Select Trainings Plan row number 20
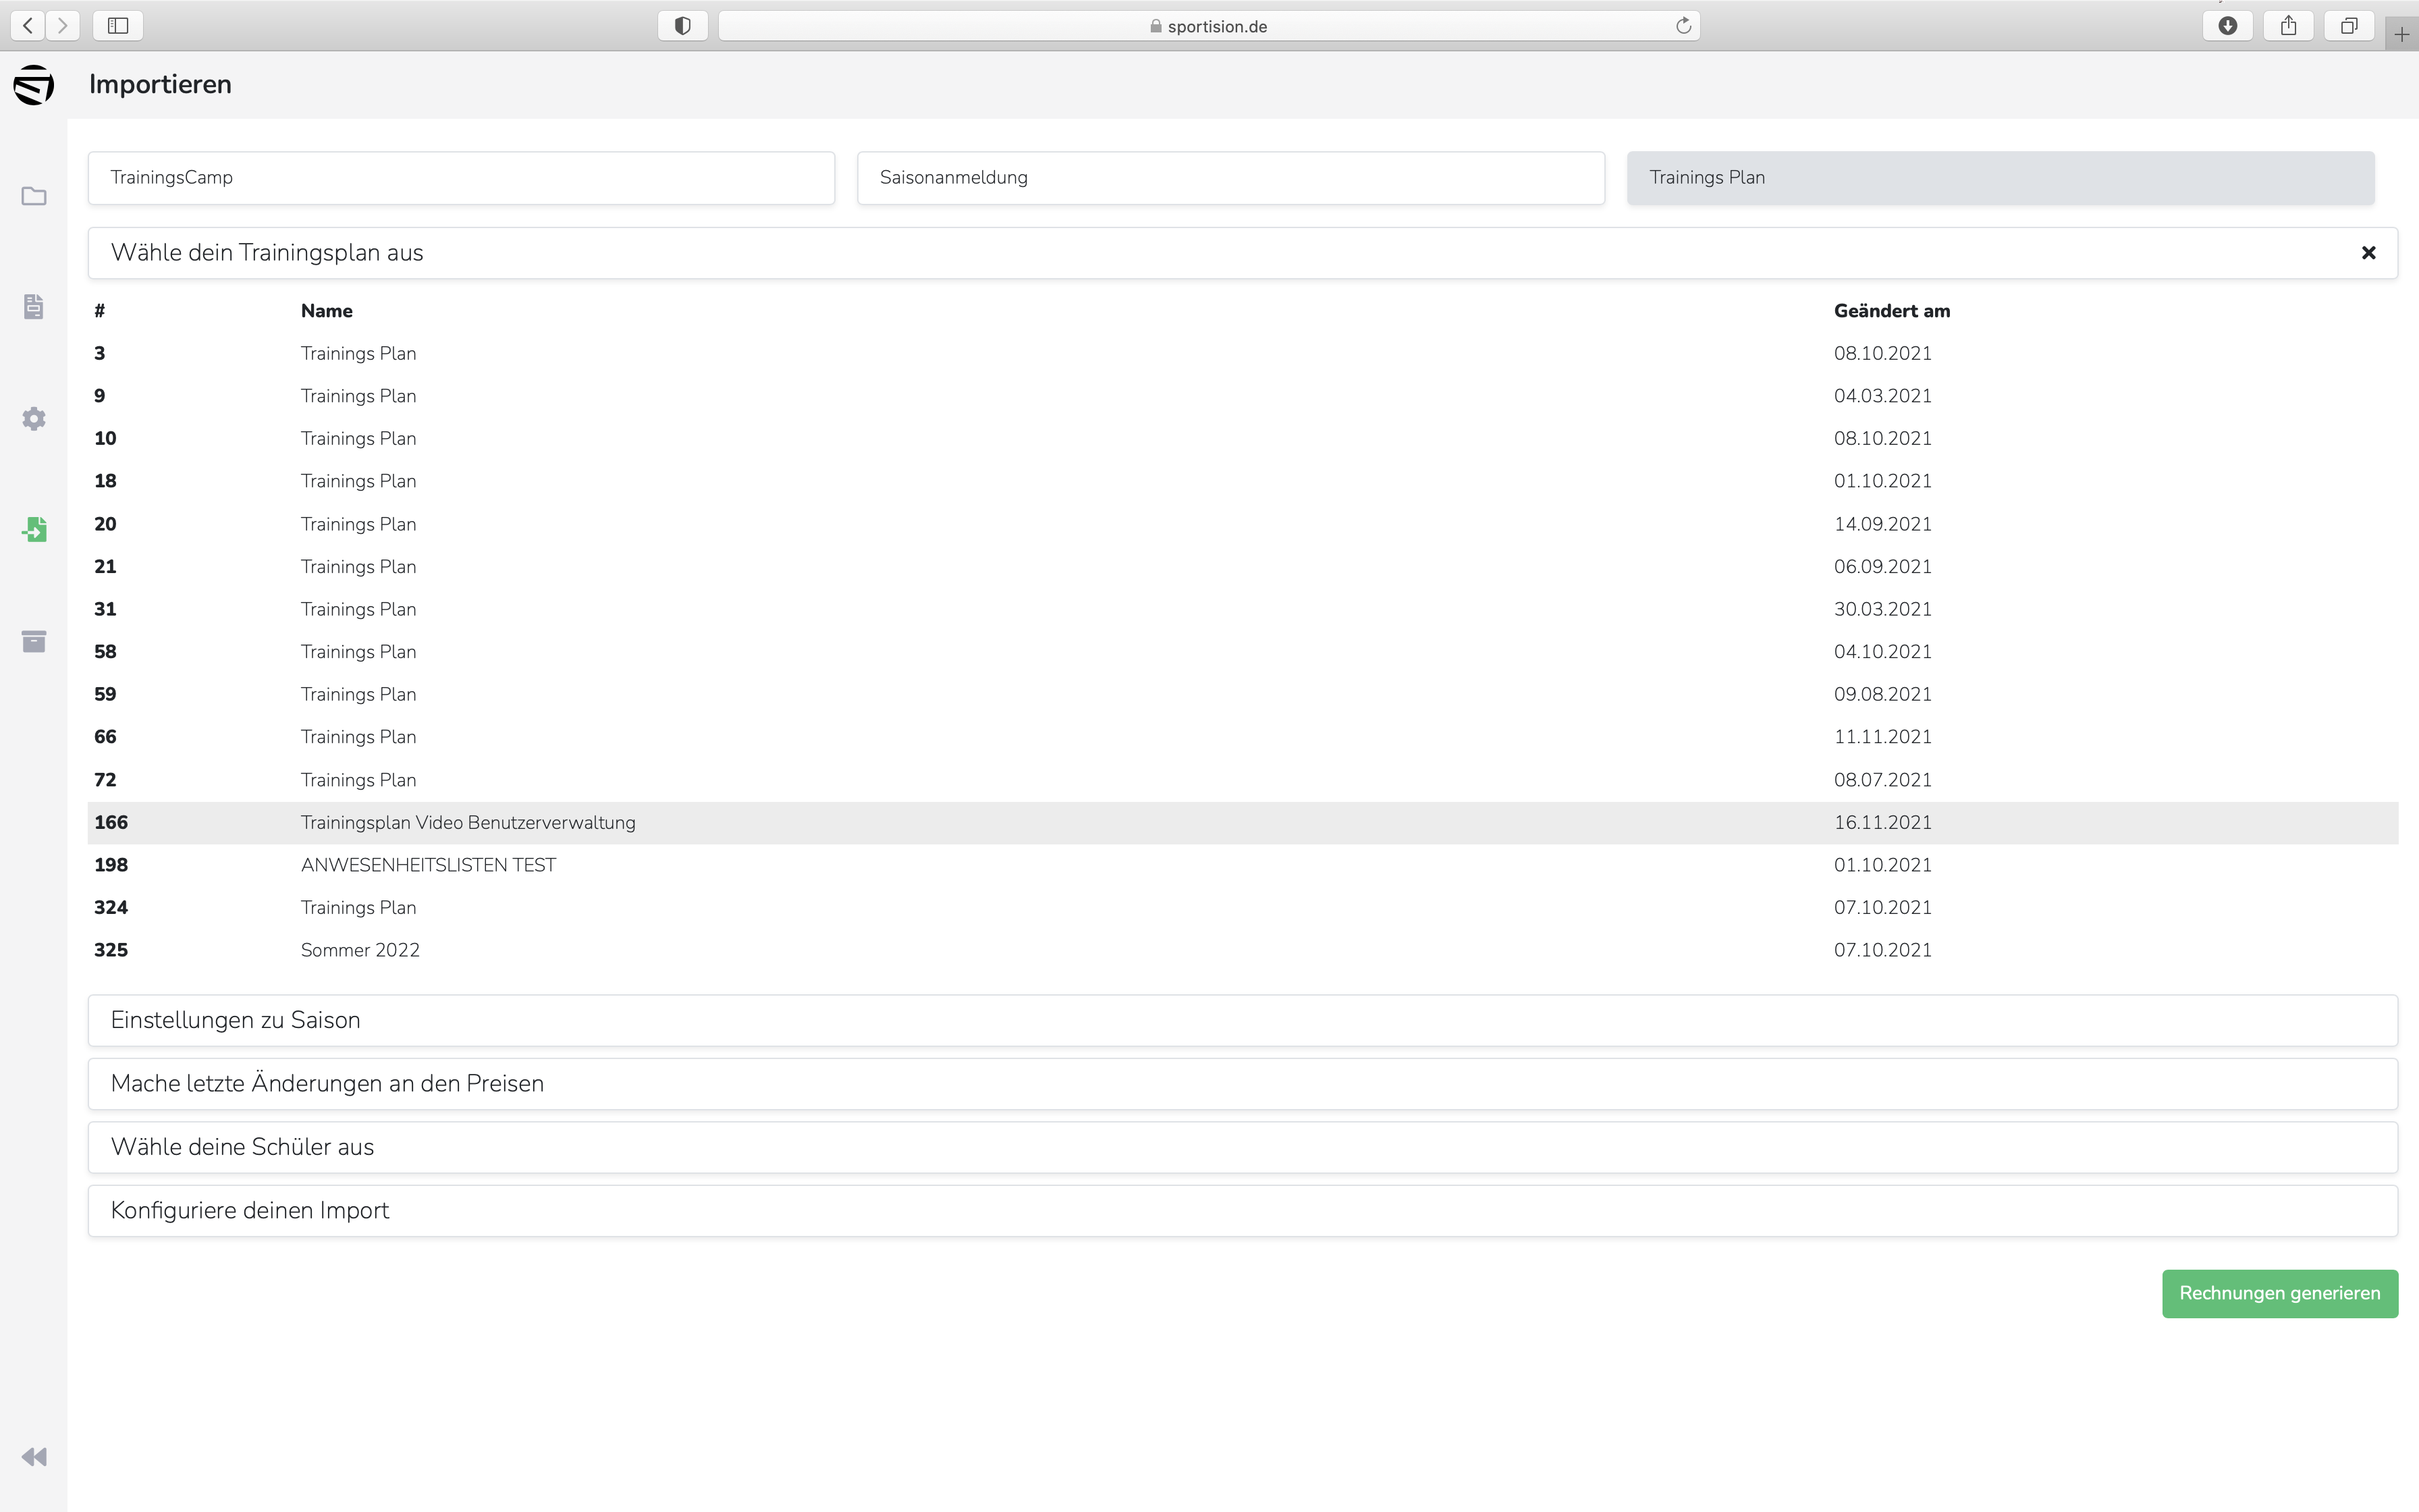The image size is (2419, 1512). pos(1243,524)
